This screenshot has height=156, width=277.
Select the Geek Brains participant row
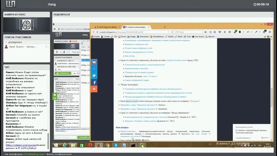[x=26, y=47]
